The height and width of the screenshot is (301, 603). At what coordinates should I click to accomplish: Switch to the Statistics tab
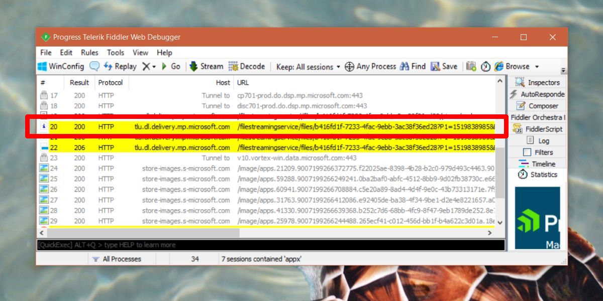(537, 175)
